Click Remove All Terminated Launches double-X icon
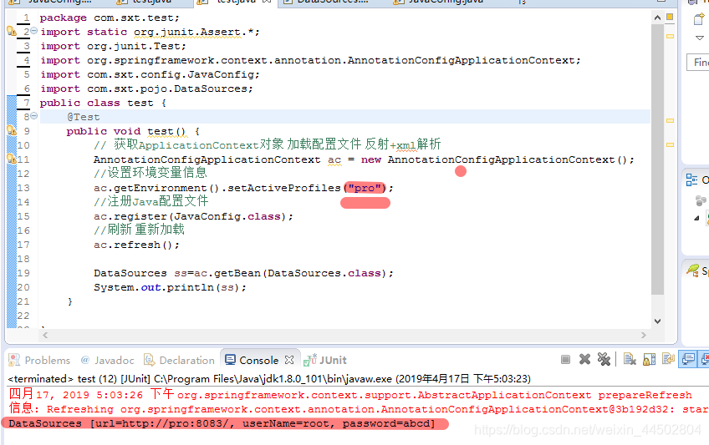Screen dimensions: 709x445 (x=604, y=359)
